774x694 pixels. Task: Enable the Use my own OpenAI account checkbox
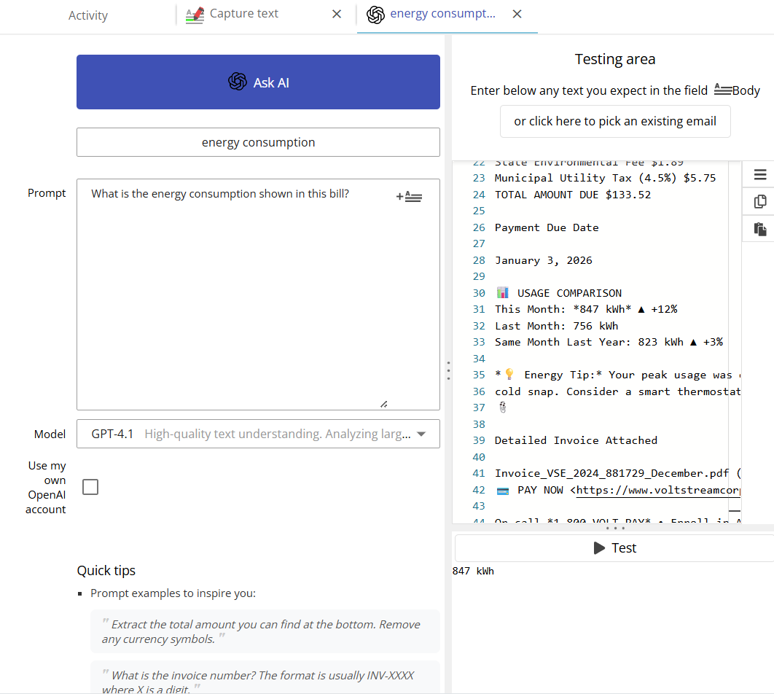pyautogui.click(x=90, y=486)
